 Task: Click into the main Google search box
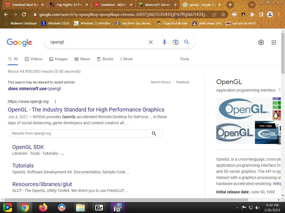[x=98, y=42]
